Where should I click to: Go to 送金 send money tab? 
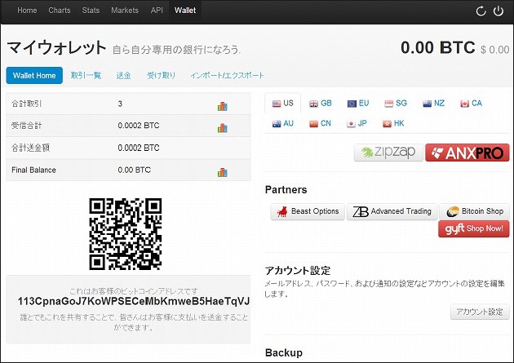123,75
